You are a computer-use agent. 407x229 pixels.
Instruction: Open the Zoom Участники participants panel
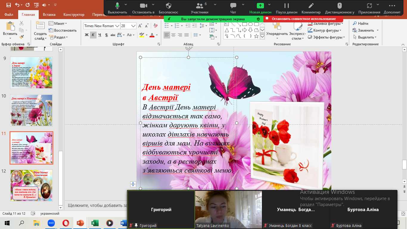(x=200, y=8)
